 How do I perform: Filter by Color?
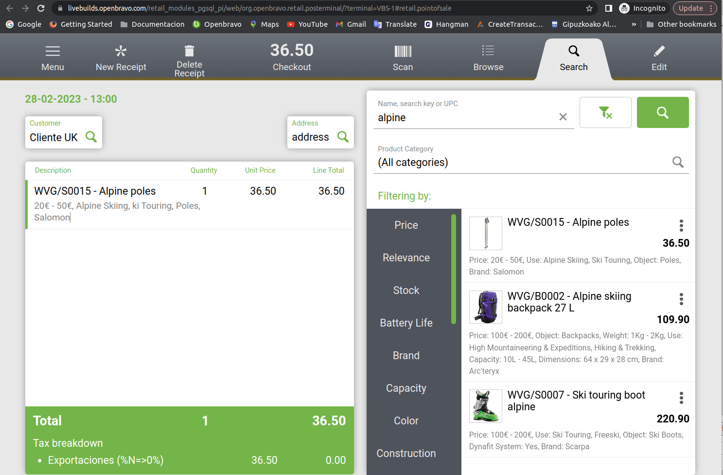[x=406, y=421]
